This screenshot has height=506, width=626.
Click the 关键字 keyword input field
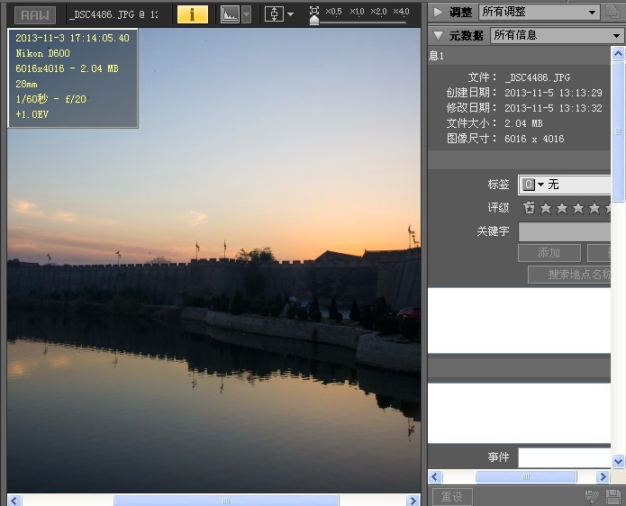click(x=565, y=231)
